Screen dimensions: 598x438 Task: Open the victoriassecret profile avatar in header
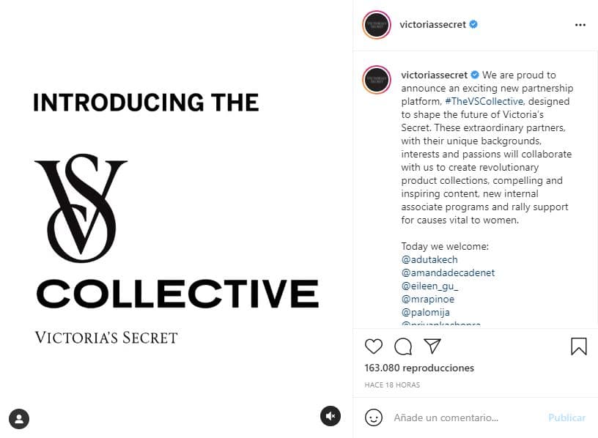pos(376,24)
